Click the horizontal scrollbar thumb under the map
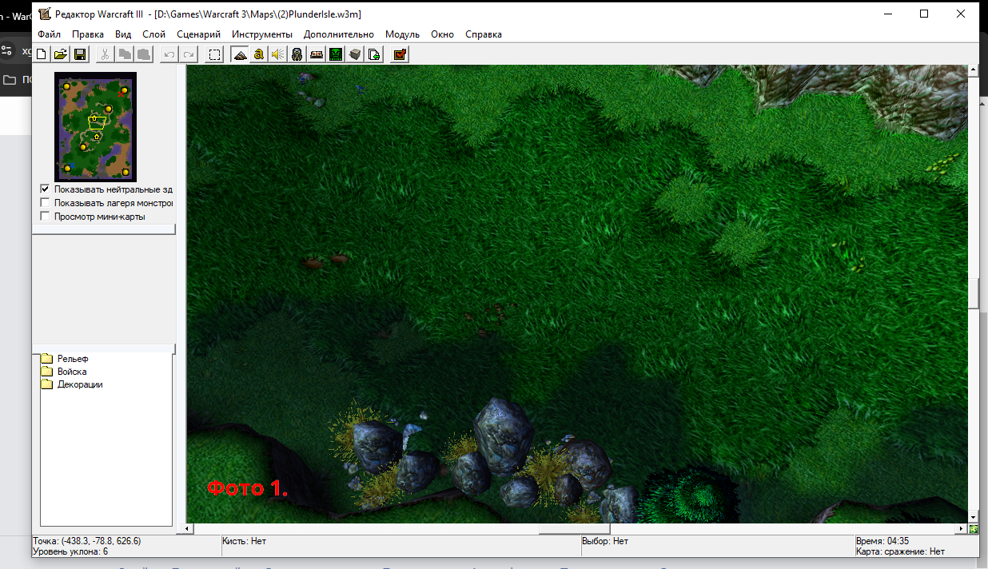 tap(574, 529)
